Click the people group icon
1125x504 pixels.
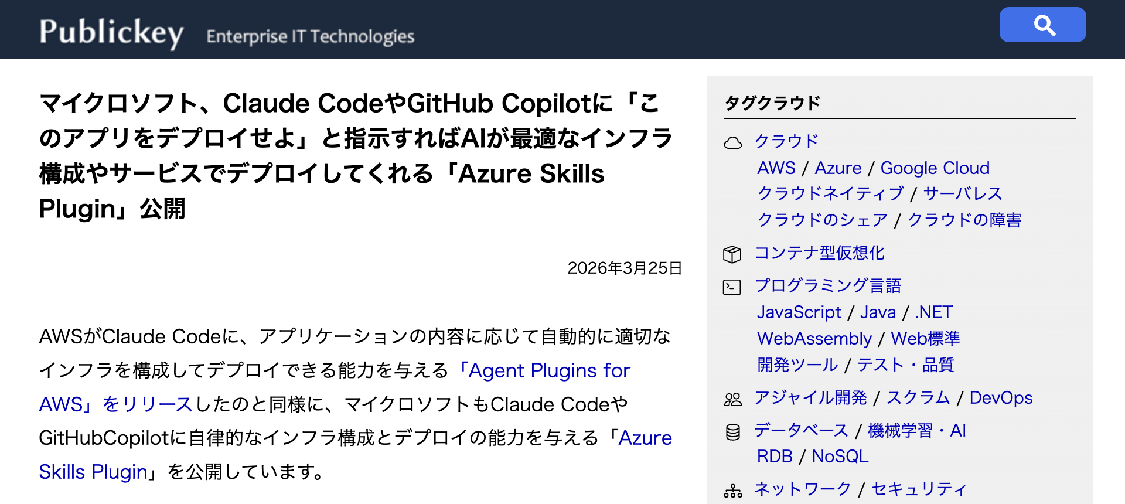click(x=732, y=400)
